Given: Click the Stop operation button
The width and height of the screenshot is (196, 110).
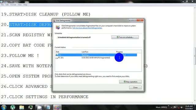Looking at the screenshot, I should [130, 82].
